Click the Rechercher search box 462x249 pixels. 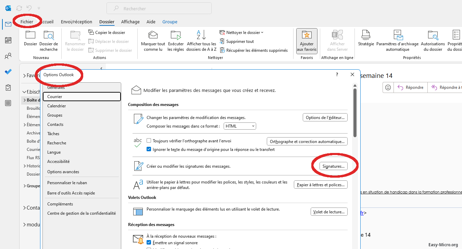coord(159,8)
